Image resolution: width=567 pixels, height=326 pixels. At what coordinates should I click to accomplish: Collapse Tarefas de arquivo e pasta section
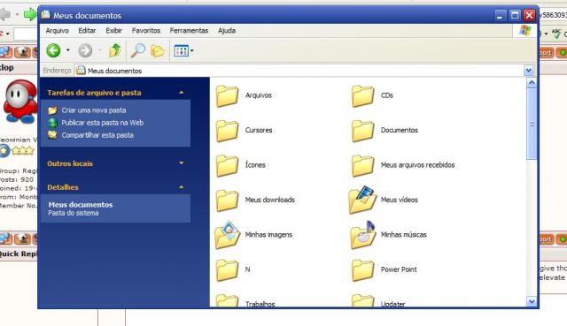tap(181, 93)
